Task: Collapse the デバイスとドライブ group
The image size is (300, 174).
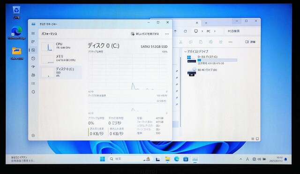Action: 185,52
